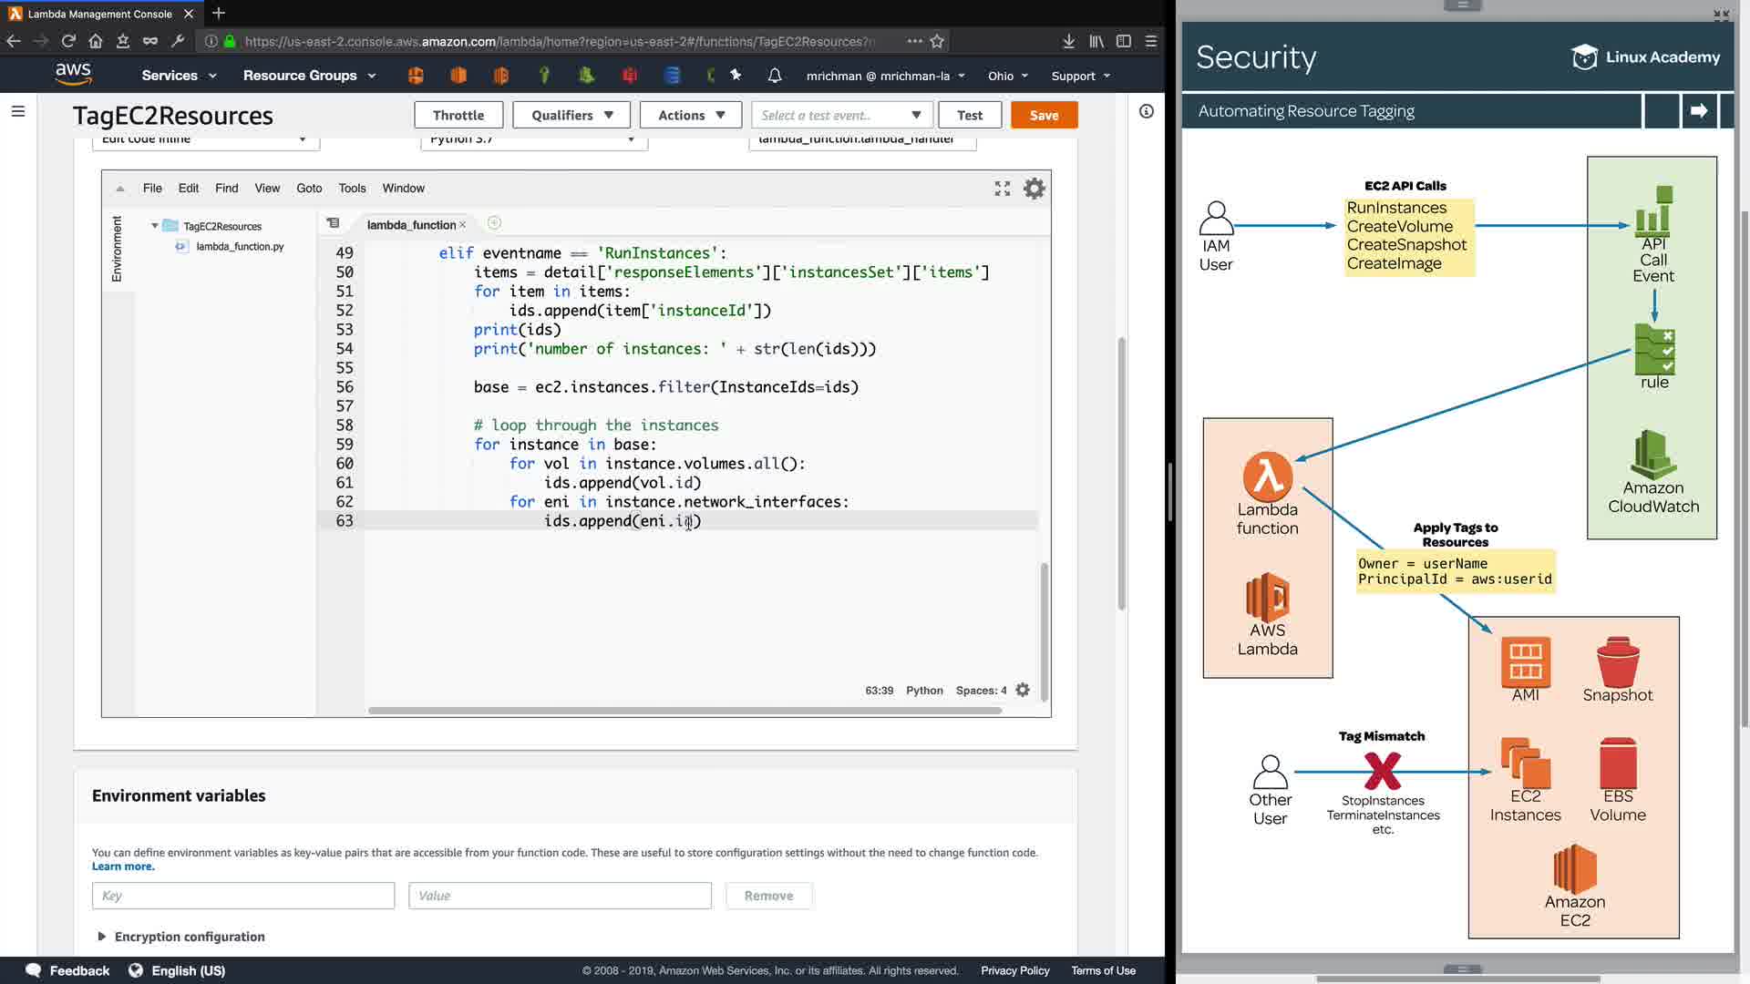This screenshot has width=1750, height=984.
Task: Click the AWS logo home icon
Action: (x=73, y=74)
